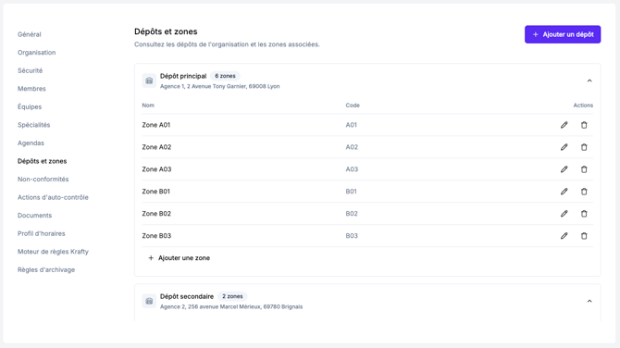Go to Profil d'horaires
The image size is (620, 348).
click(x=41, y=234)
